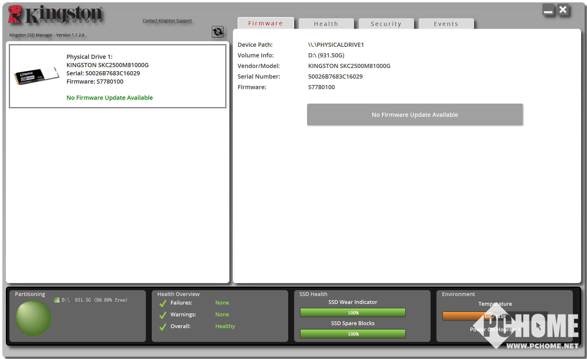
Task: Close the Kingston SSD Manager window
Action: (563, 10)
